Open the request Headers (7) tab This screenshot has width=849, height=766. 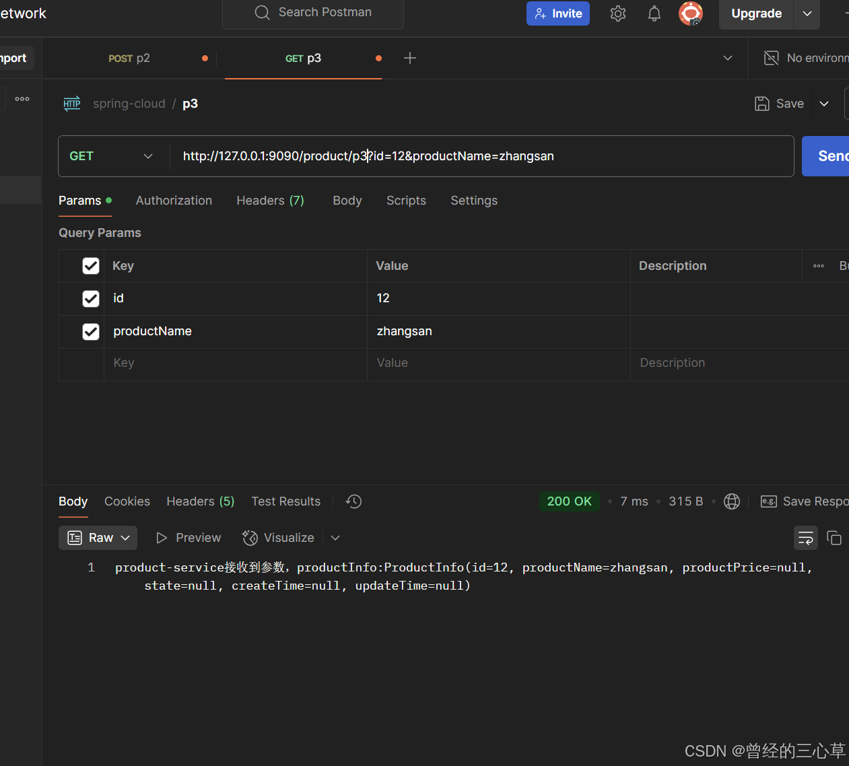click(270, 201)
